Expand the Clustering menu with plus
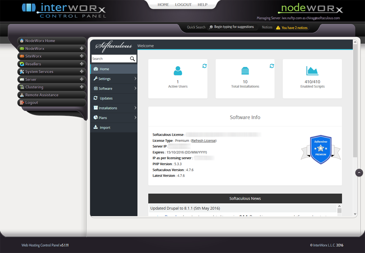The height and width of the screenshot is (253, 365). pos(81,87)
